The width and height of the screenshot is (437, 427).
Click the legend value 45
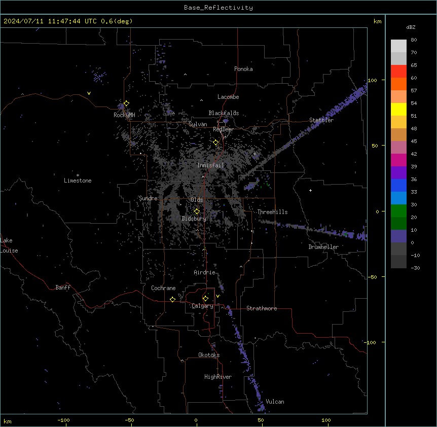tap(414, 141)
